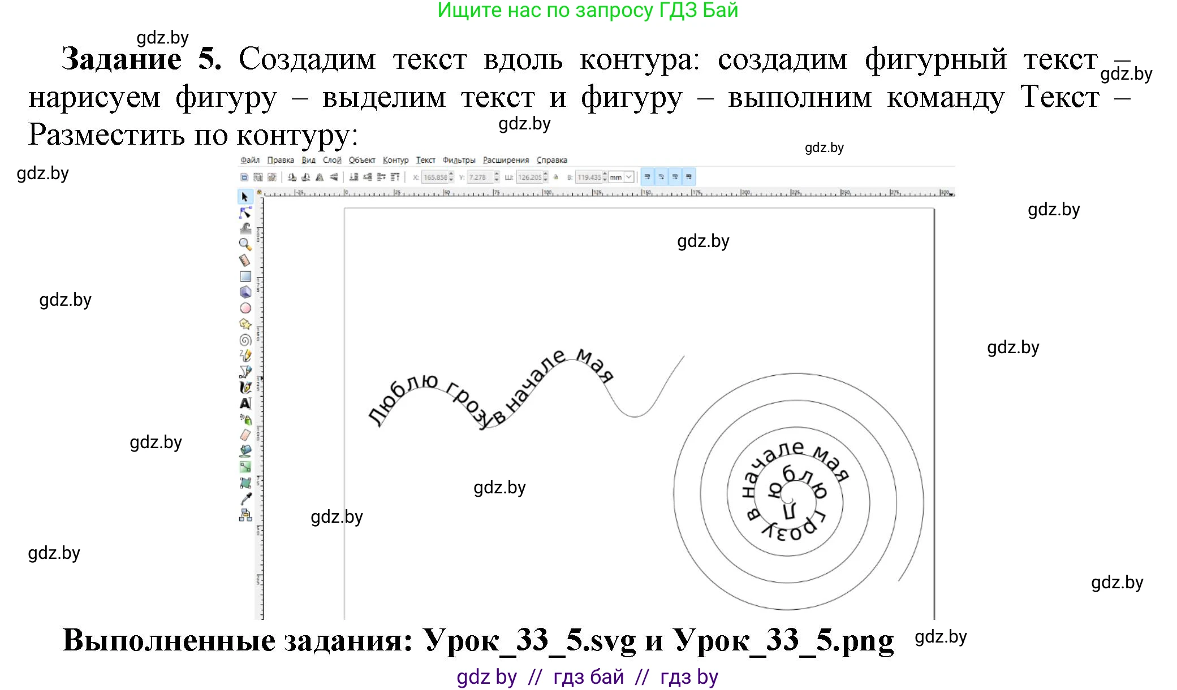Decrease the width value spinner
Viewport: 1177px width, 690px height.
pos(545,180)
